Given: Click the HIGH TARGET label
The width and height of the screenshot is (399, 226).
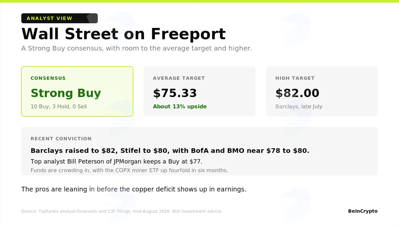Looking at the screenshot, I should [x=295, y=78].
